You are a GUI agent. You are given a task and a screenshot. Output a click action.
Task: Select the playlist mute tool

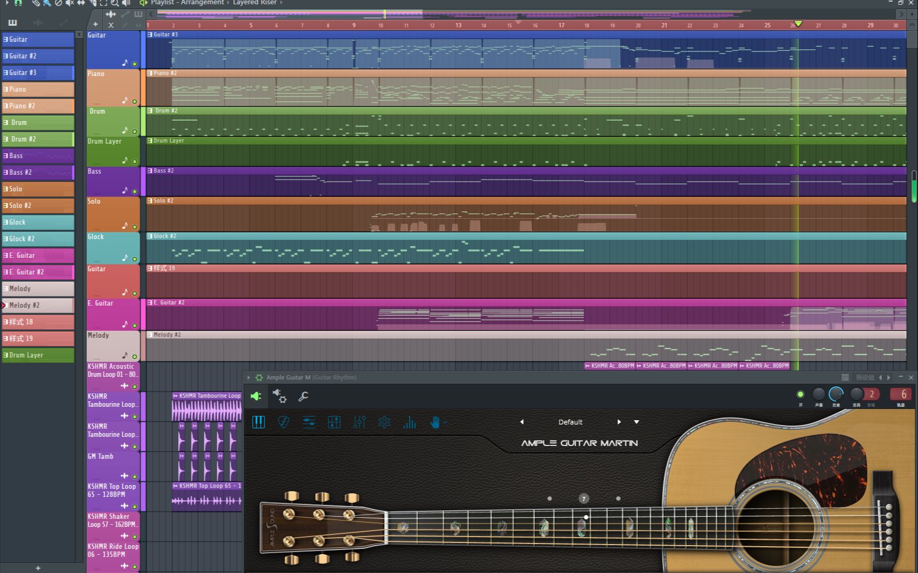(x=70, y=3)
